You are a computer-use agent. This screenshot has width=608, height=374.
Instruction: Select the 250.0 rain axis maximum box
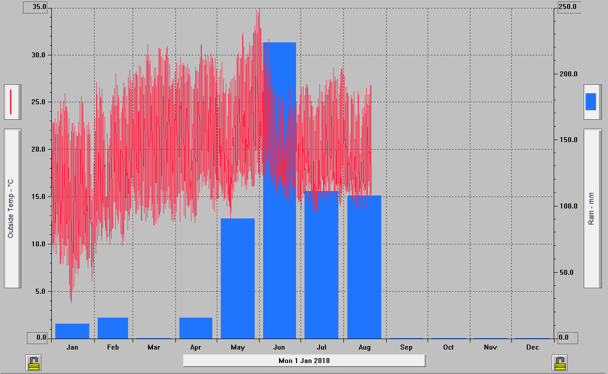[567, 7]
